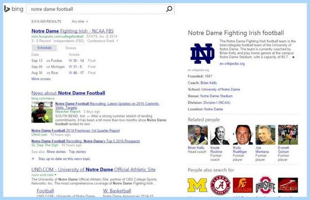Click the Notre Dame ND logo image
This screenshot has height=200, width=310.
coord(202,54)
